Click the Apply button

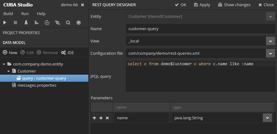pos(202,5)
